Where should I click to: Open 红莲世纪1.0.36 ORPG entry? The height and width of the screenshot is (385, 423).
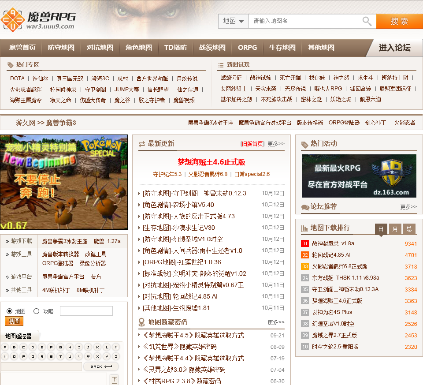click(x=182, y=262)
